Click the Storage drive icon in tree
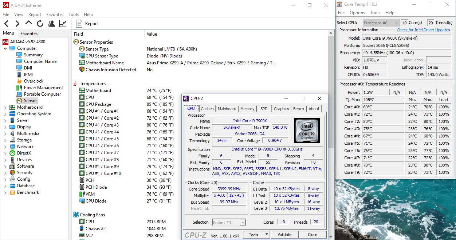456x240 pixels. click(12, 140)
